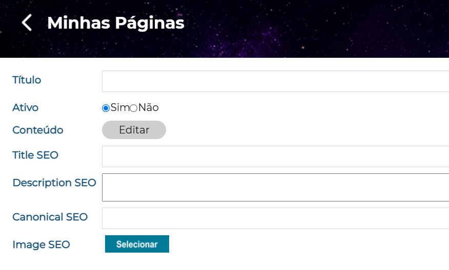Focus the Title SEO input field
The width and height of the screenshot is (449, 270).
(x=275, y=156)
